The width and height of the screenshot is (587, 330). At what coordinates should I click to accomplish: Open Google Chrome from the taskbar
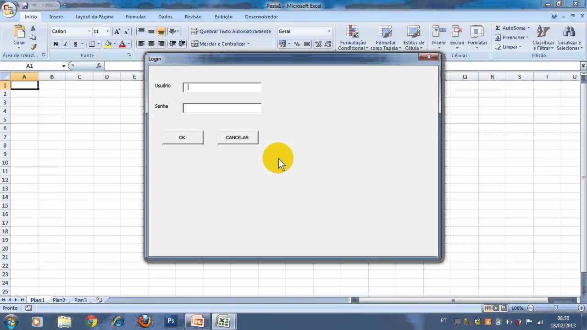tap(91, 321)
